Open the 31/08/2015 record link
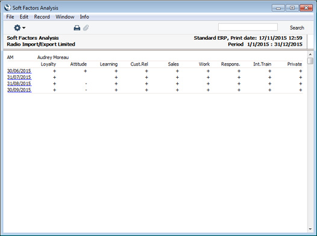This screenshot has height=236, width=317. (x=19, y=83)
